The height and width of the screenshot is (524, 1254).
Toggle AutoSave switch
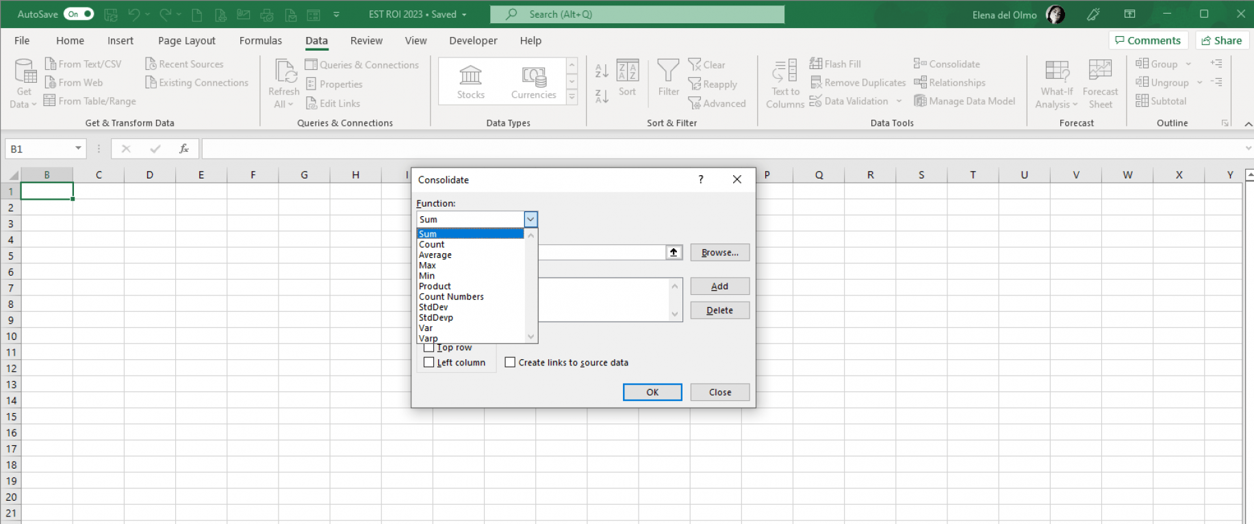coord(79,14)
